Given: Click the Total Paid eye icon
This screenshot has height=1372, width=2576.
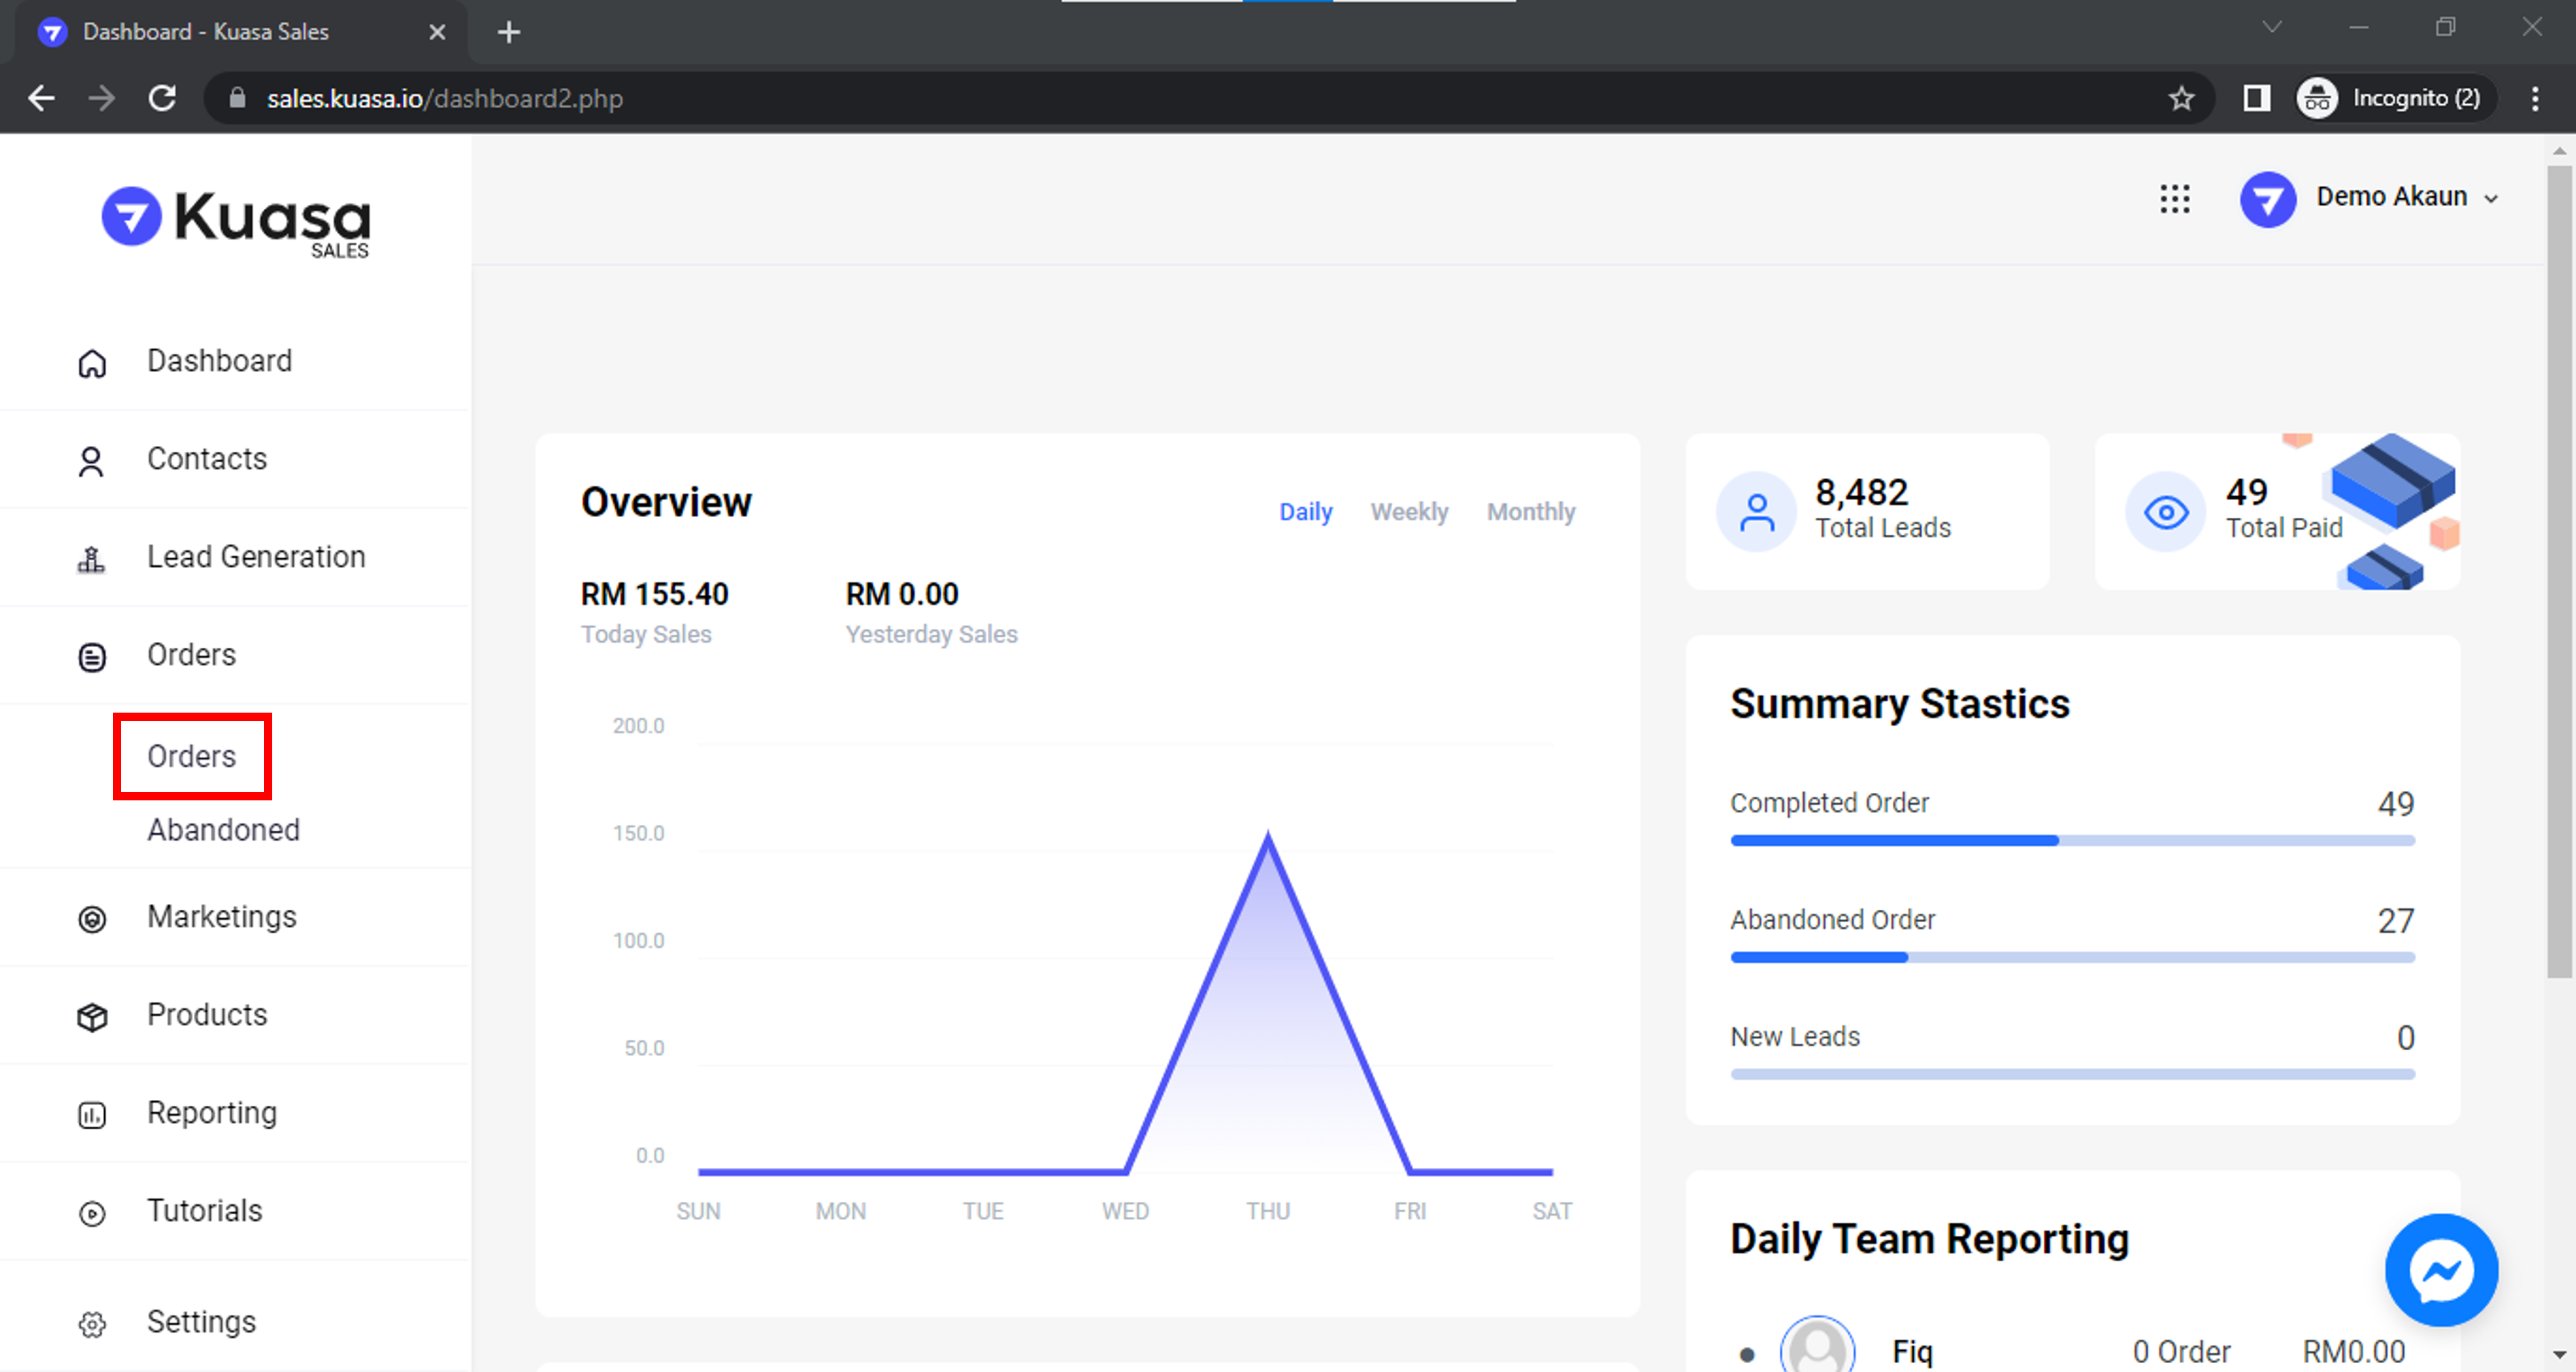Looking at the screenshot, I should tap(2165, 513).
